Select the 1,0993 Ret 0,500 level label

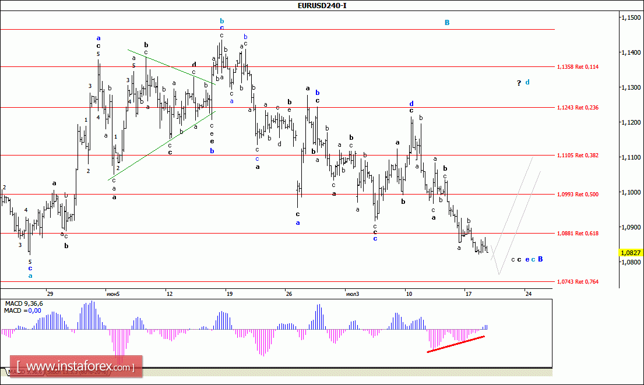point(578,195)
